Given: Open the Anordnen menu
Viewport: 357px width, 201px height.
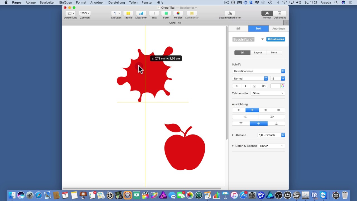Looking at the screenshot, I should point(97,3).
